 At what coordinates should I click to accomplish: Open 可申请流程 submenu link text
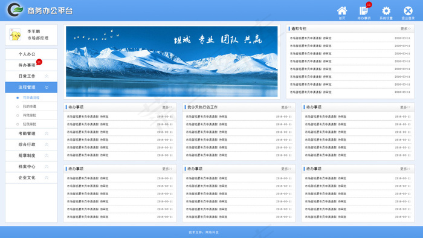(31, 98)
